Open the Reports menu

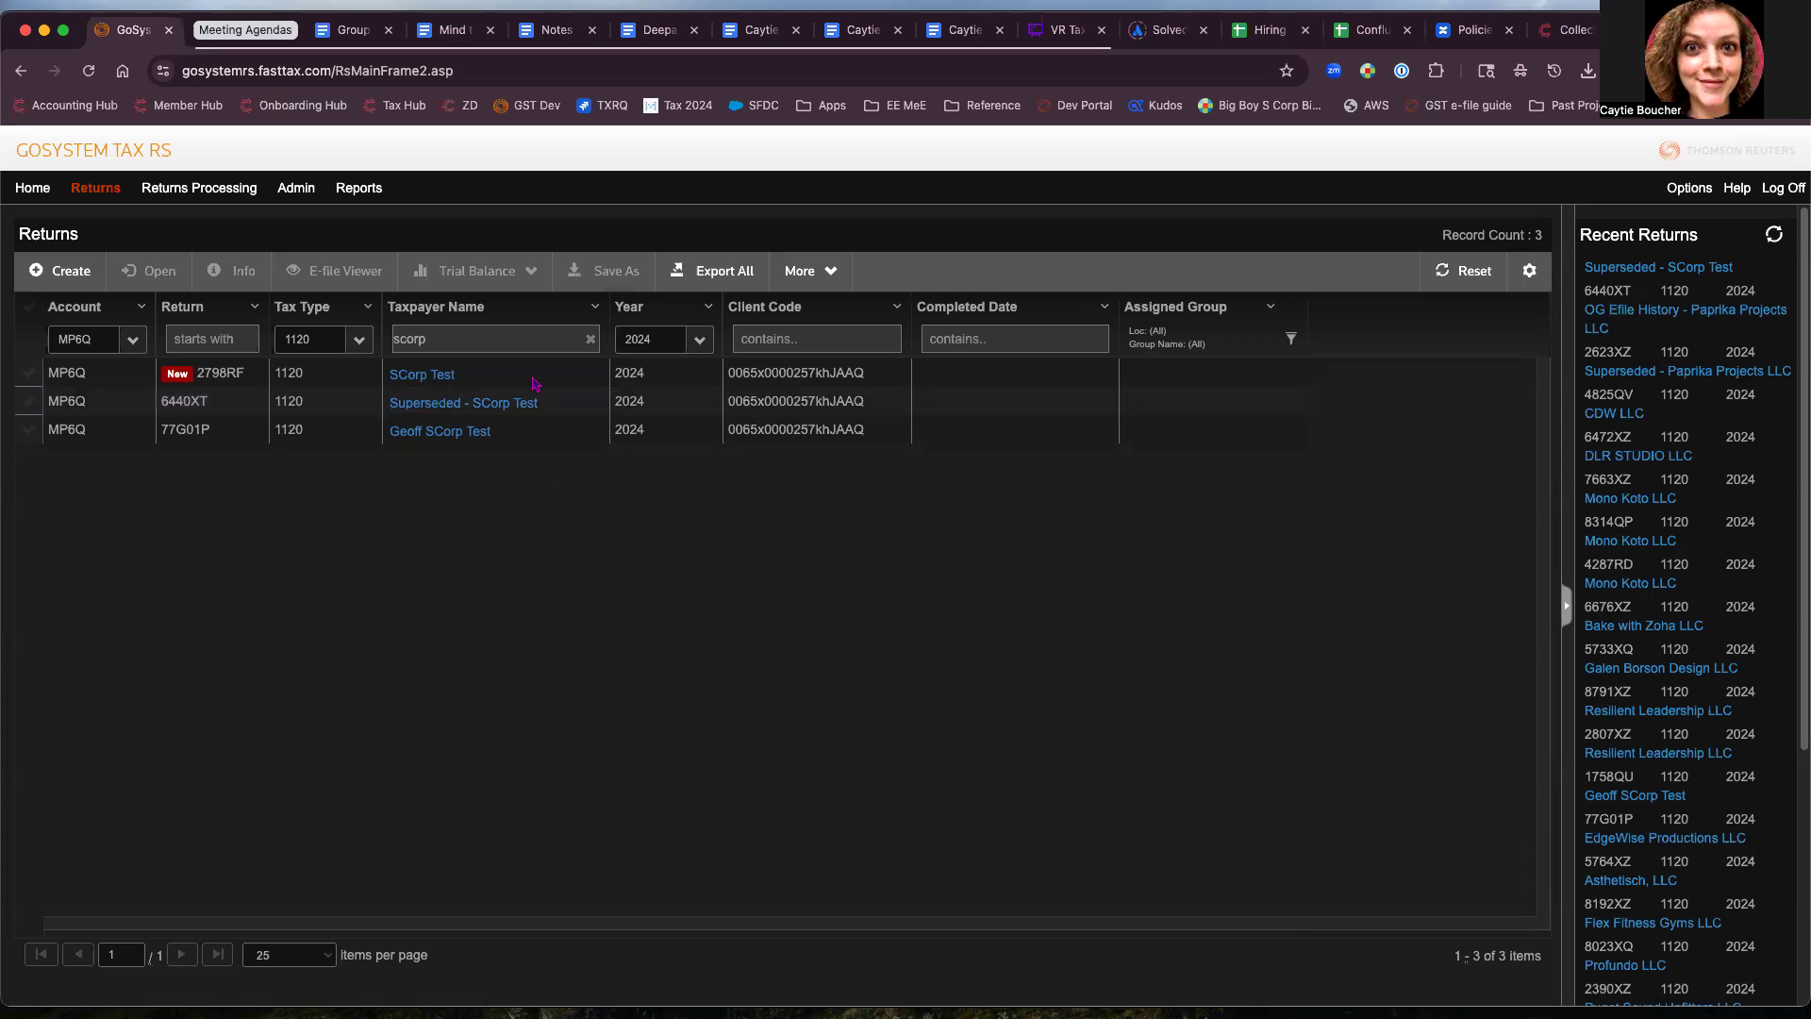[358, 188]
